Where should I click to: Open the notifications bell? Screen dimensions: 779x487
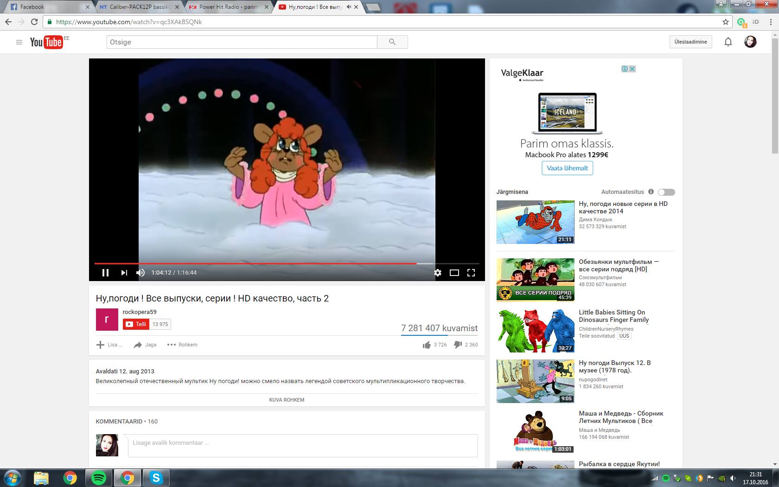coord(728,42)
